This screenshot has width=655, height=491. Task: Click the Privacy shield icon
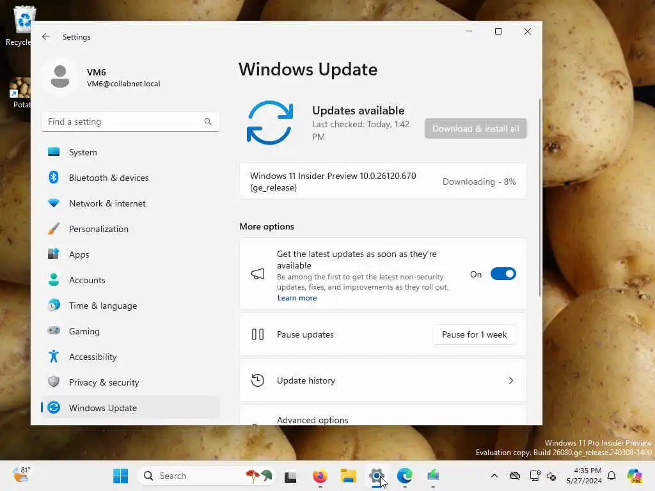(54, 382)
